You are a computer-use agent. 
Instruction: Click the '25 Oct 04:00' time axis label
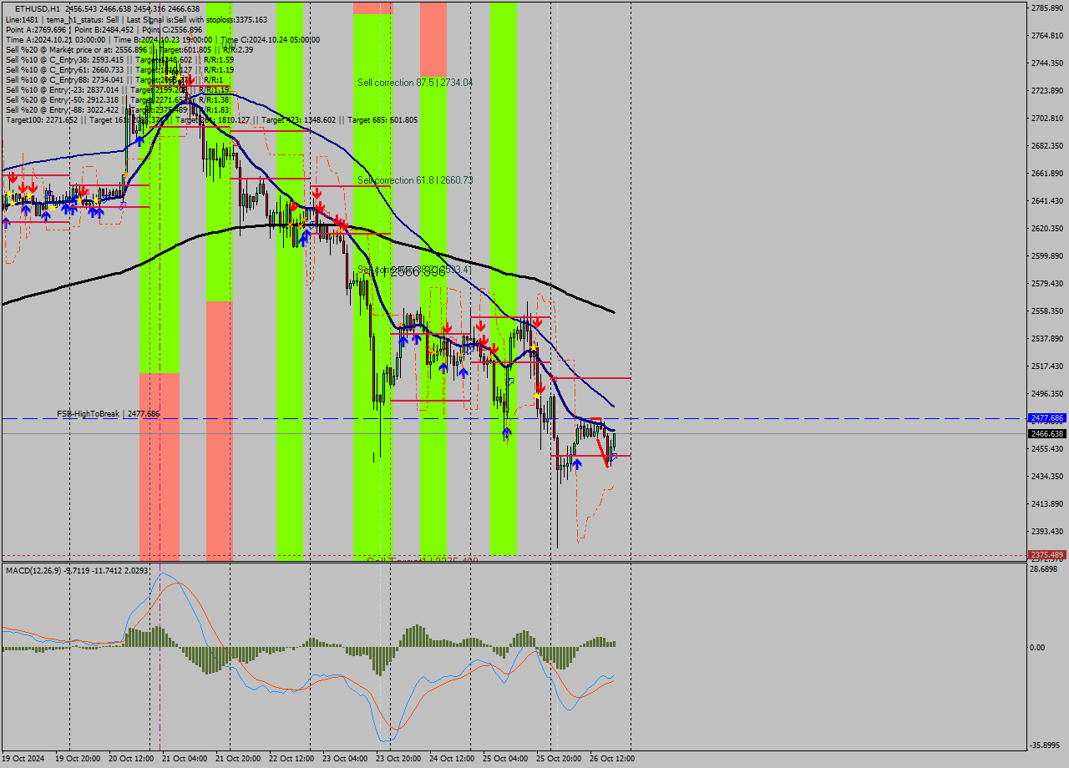[x=505, y=759]
